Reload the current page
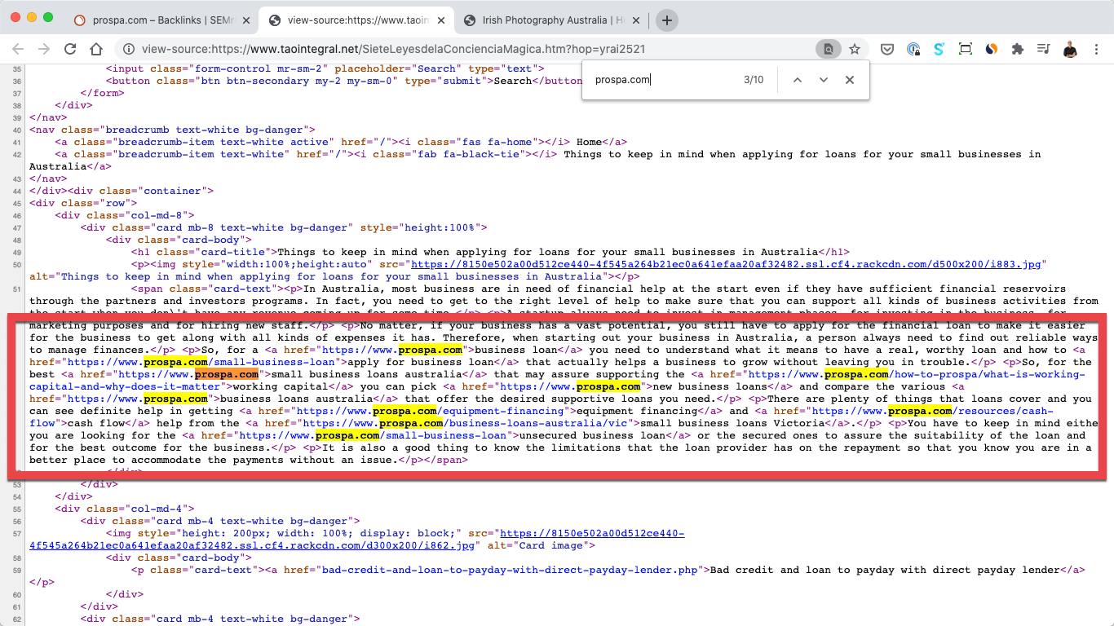Screen dimensions: 1114x626 70,49
